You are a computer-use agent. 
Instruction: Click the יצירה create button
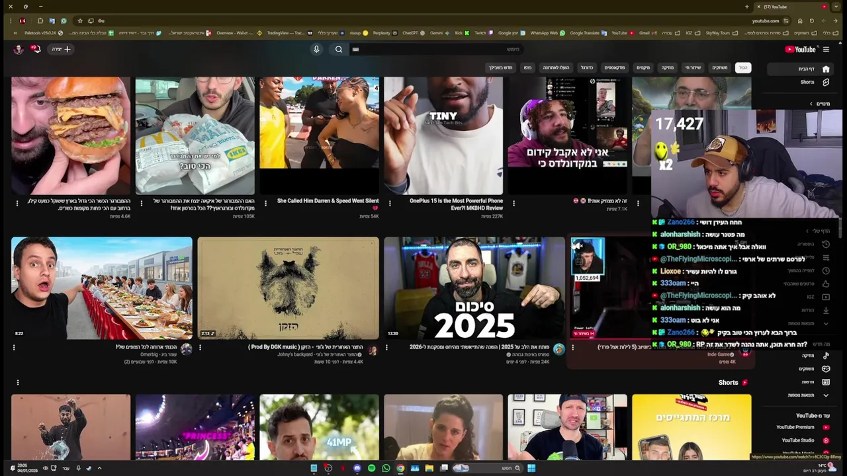coord(61,49)
